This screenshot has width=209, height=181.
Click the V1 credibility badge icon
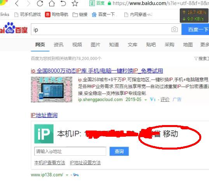click(x=153, y=99)
